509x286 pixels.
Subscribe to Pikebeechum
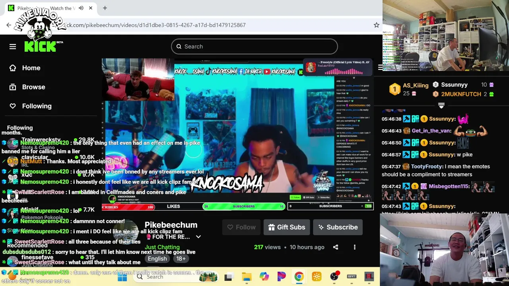(x=338, y=227)
